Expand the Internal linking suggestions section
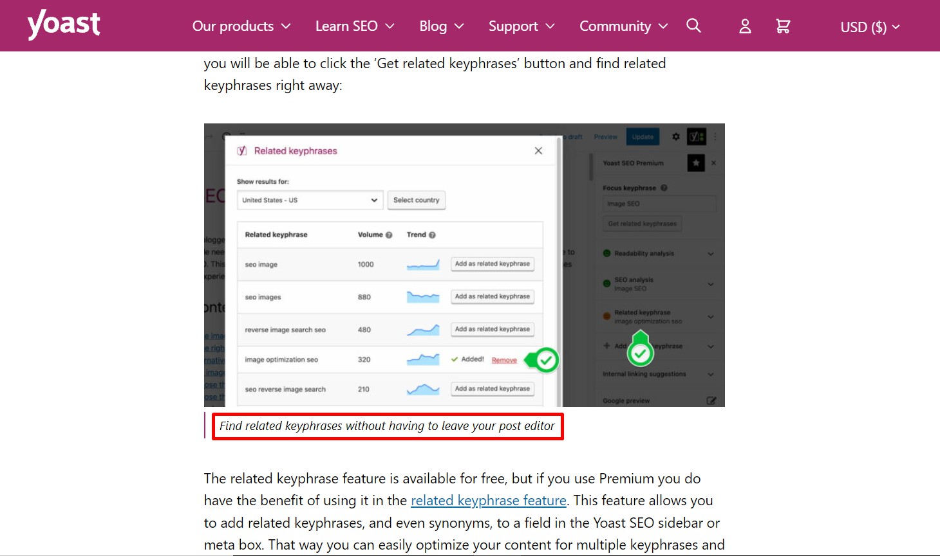The width and height of the screenshot is (940, 556). [710, 373]
